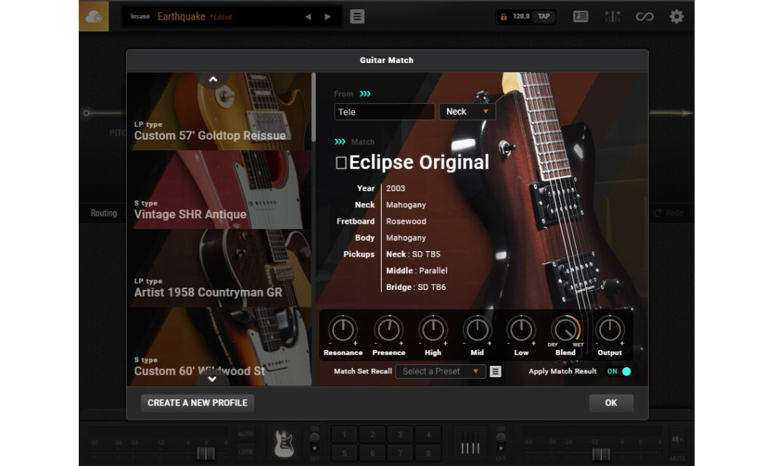777x466 pixels.
Task: Toggle the LOCK input button
Action: (246, 452)
